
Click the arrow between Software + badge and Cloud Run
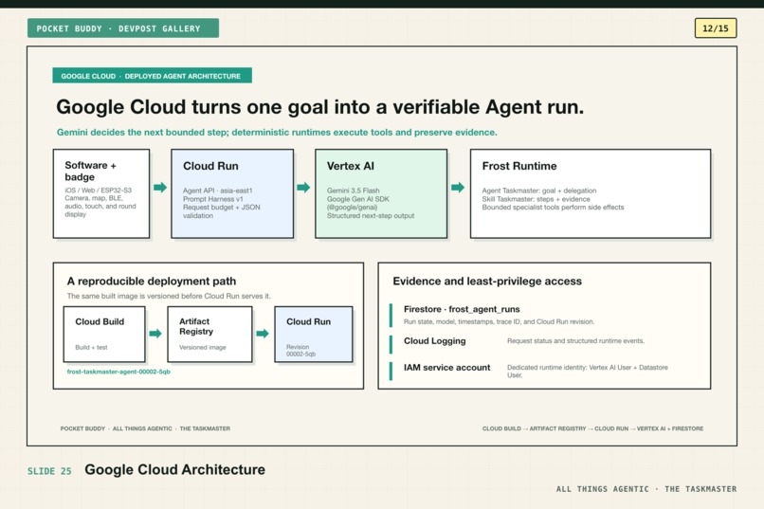(160, 188)
